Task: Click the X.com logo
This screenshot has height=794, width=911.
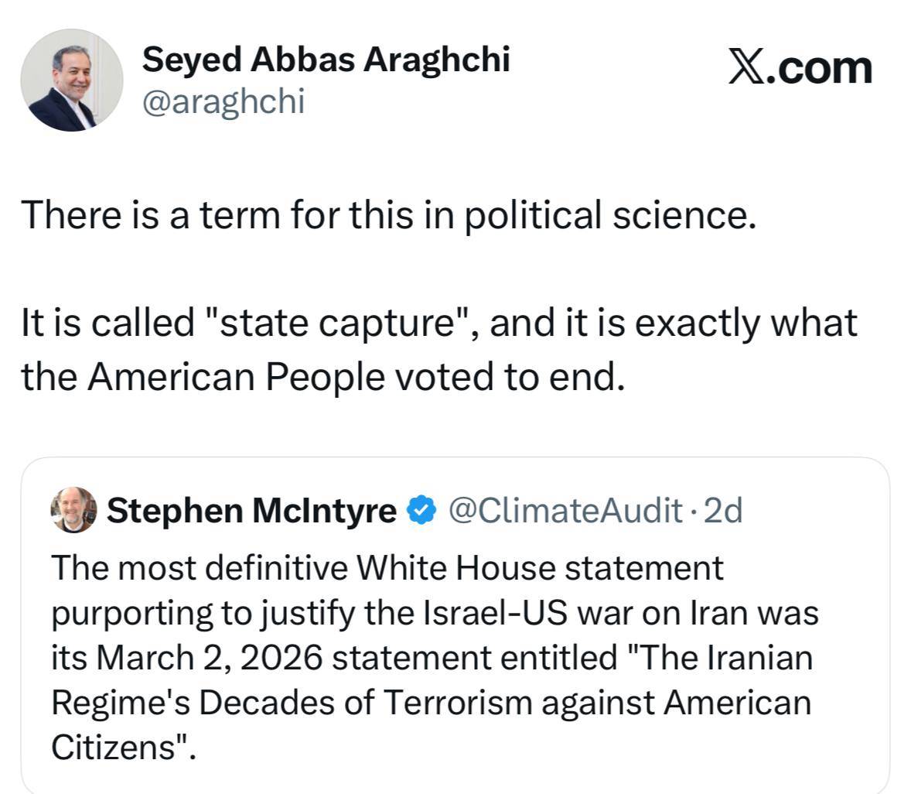Action: coord(800,68)
